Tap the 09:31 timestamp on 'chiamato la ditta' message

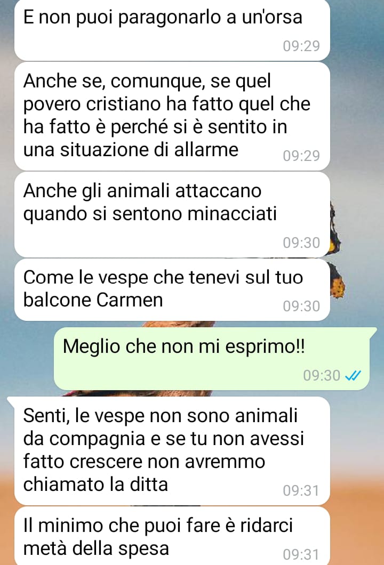click(x=301, y=491)
